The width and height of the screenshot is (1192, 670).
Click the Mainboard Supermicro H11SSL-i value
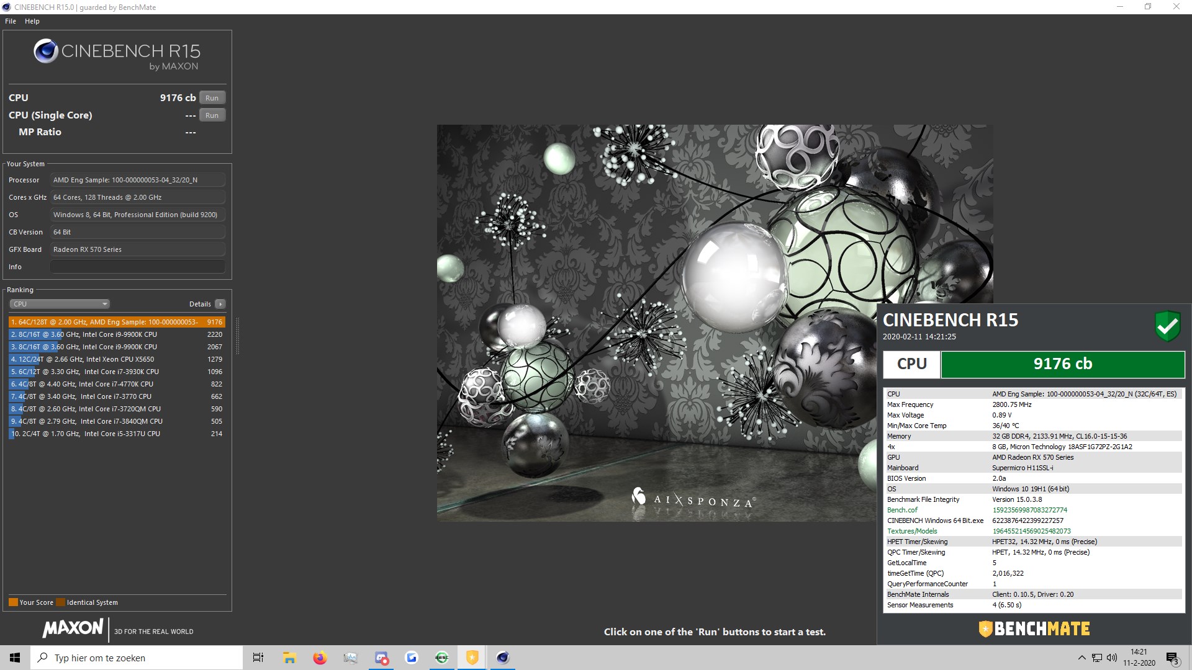[1023, 468]
